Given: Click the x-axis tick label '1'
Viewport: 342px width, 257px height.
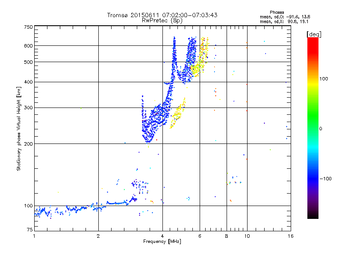Looking at the screenshot, I should [34, 236].
